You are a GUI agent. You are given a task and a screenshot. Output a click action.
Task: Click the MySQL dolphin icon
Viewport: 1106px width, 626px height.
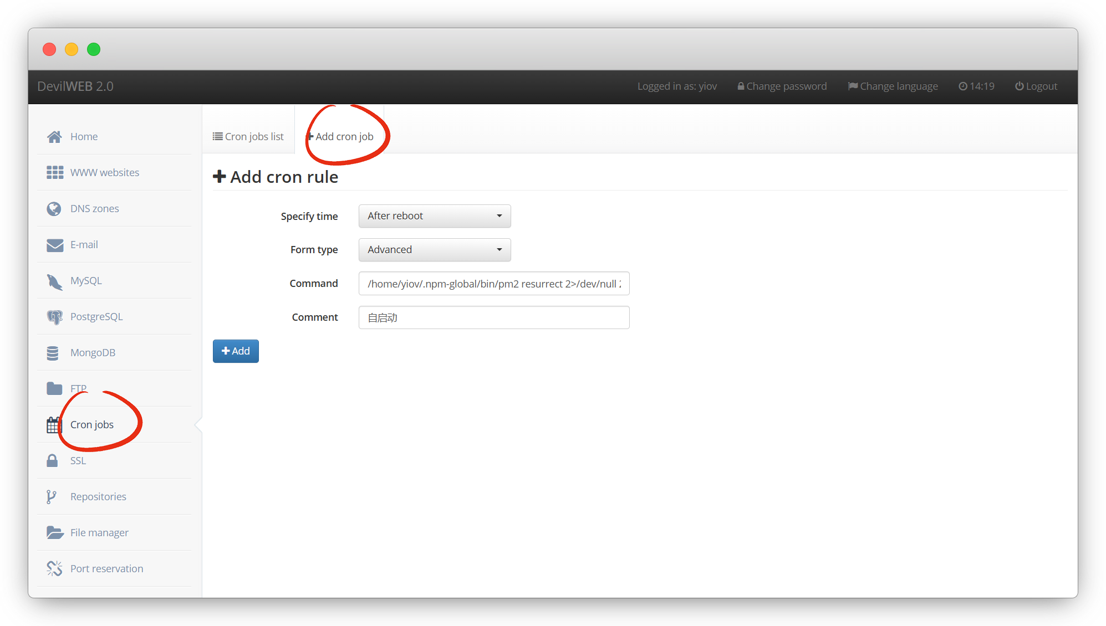(x=54, y=281)
